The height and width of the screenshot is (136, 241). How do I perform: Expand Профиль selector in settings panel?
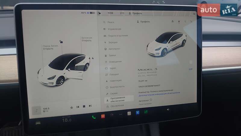point(143,22)
